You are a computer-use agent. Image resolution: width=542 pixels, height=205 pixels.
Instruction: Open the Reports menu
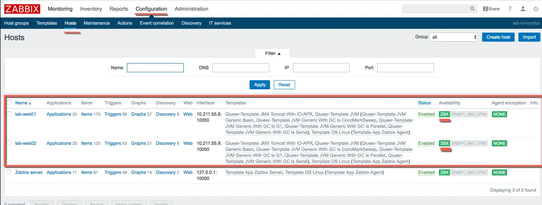tap(119, 9)
